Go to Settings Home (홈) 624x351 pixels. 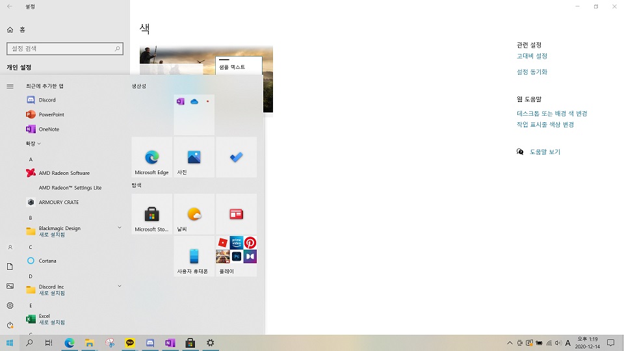coord(16,29)
